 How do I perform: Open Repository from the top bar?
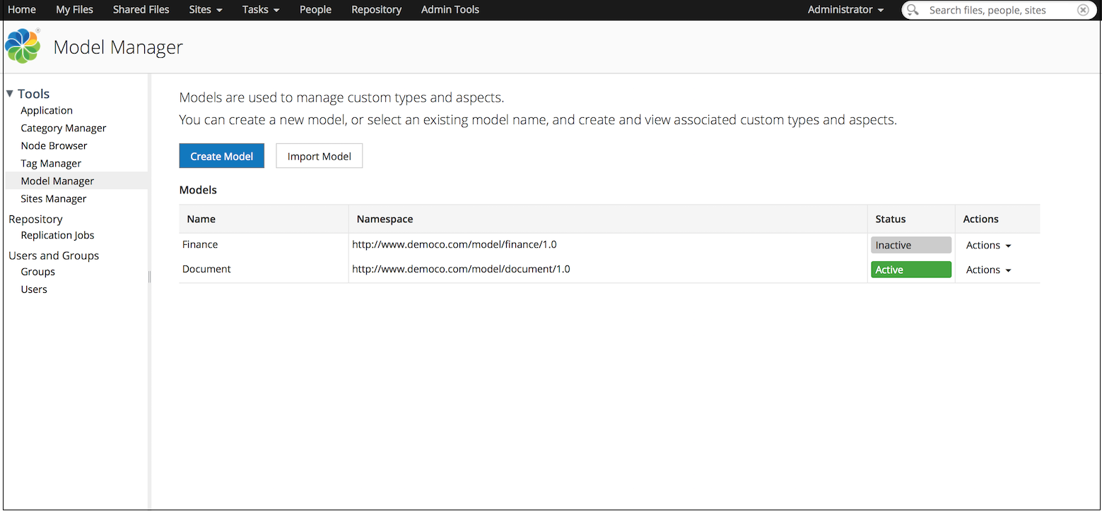pos(377,10)
